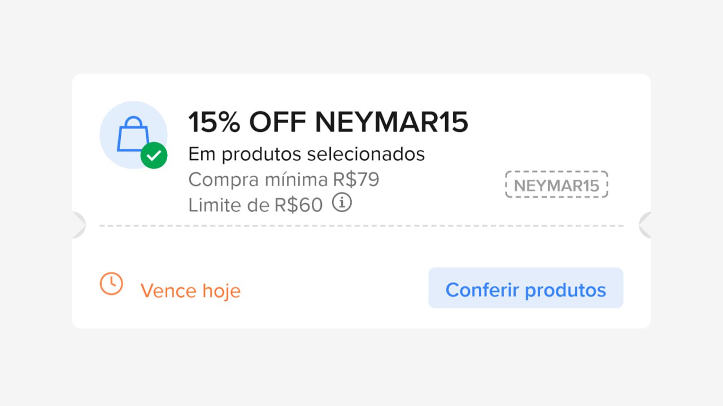Click the green checkmark badge
723x406 pixels.
coord(154,156)
